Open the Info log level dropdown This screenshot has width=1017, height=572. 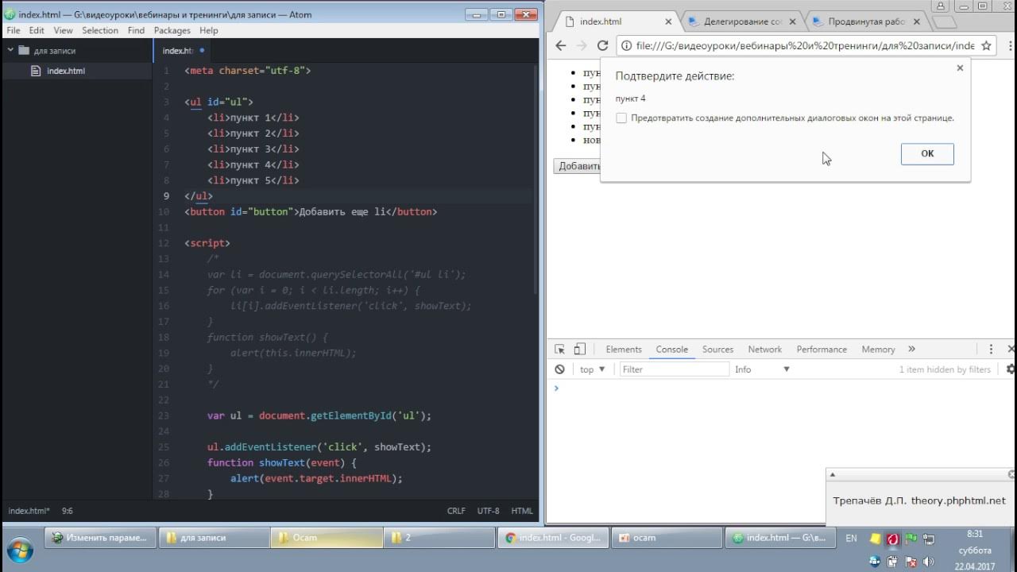click(762, 369)
